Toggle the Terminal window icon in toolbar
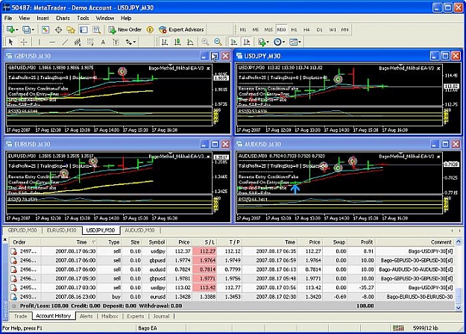This screenshot has width=466, height=334. (84, 30)
